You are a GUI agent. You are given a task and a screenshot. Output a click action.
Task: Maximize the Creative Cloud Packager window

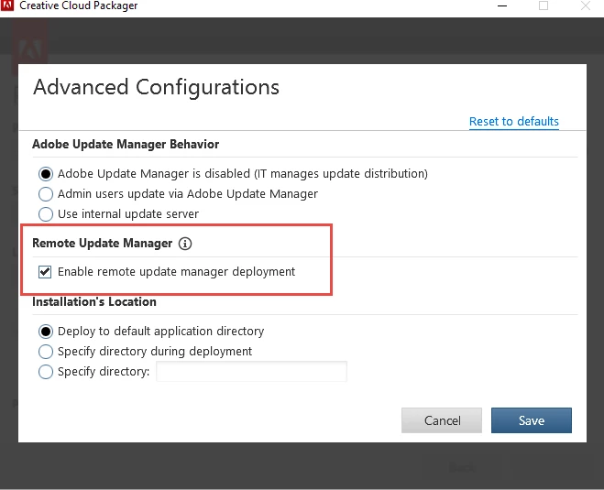point(544,5)
